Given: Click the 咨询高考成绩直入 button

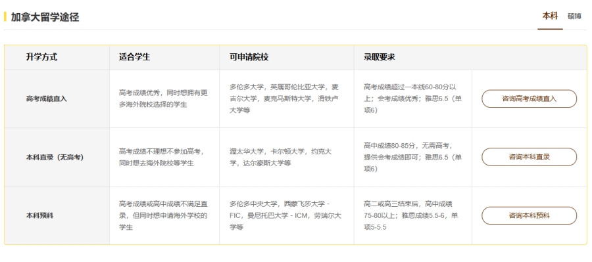Looking at the screenshot, I should coord(529,98).
